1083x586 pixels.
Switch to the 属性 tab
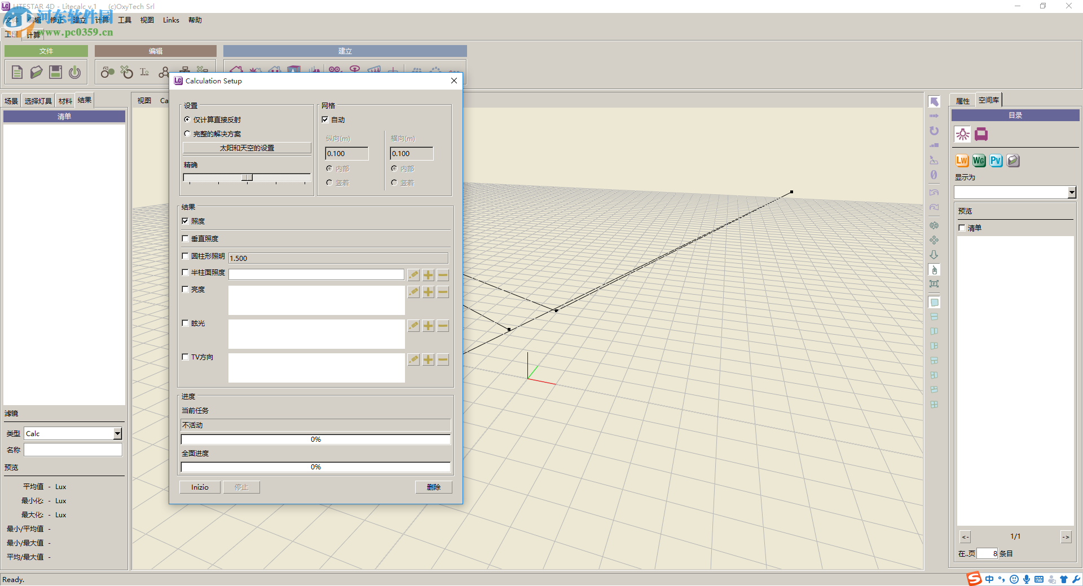click(962, 101)
